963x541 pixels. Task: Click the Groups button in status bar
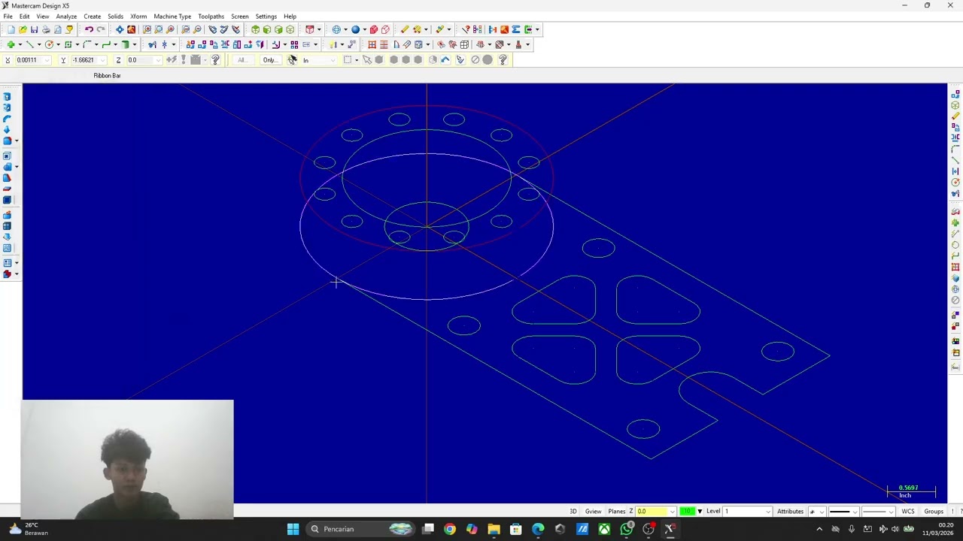[x=934, y=512]
